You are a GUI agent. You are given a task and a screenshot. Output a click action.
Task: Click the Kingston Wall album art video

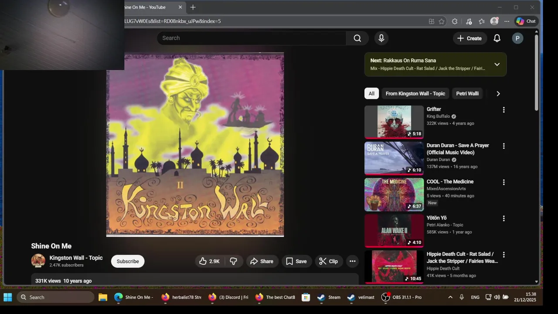(x=195, y=144)
